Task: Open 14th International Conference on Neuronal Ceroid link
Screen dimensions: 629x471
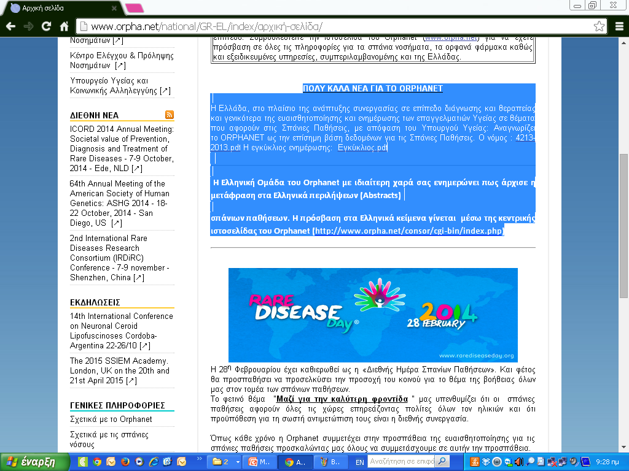Action: [122, 331]
